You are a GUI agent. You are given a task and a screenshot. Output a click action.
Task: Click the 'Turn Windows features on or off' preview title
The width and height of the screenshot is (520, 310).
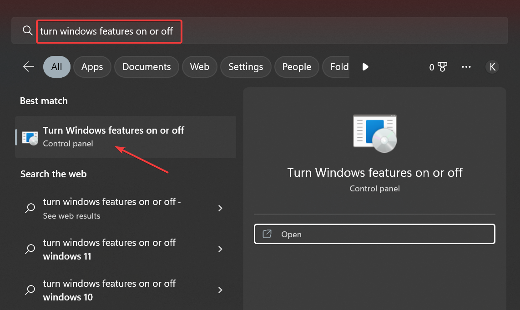pos(375,173)
